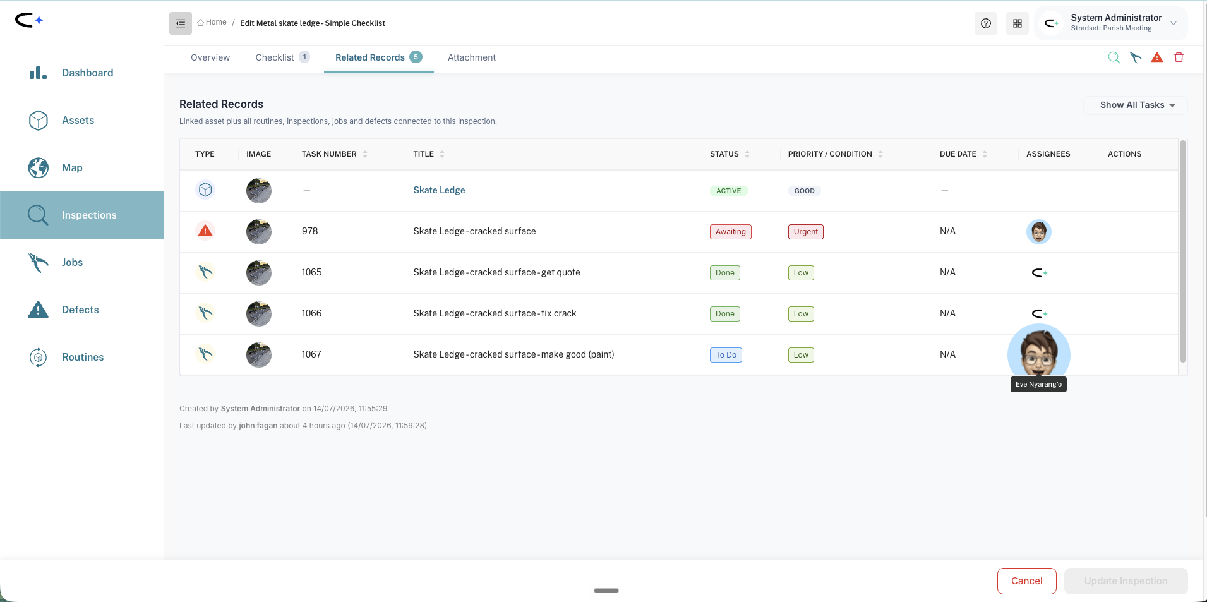Click the table vertical scrollbar
Screen dimensions: 1207x602
(1182, 251)
